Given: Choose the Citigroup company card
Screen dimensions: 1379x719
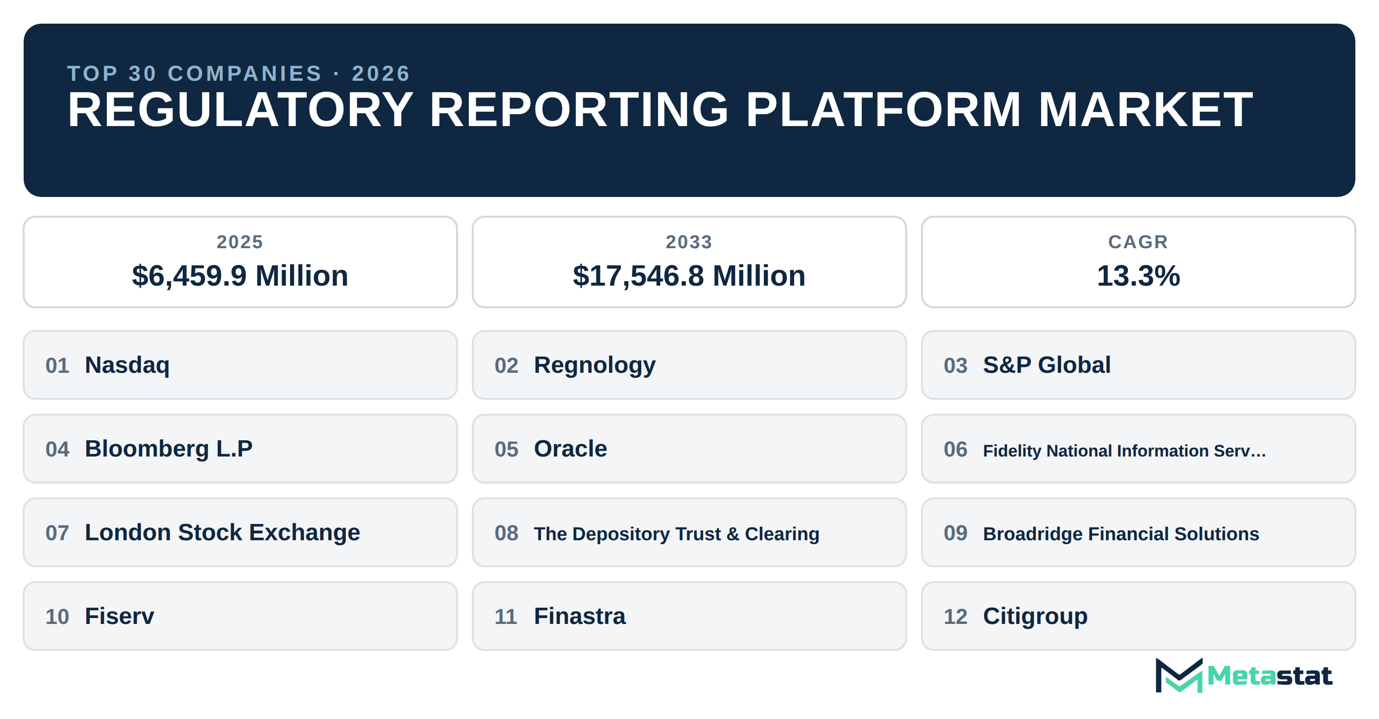Looking at the screenshot, I should pos(1138,616).
